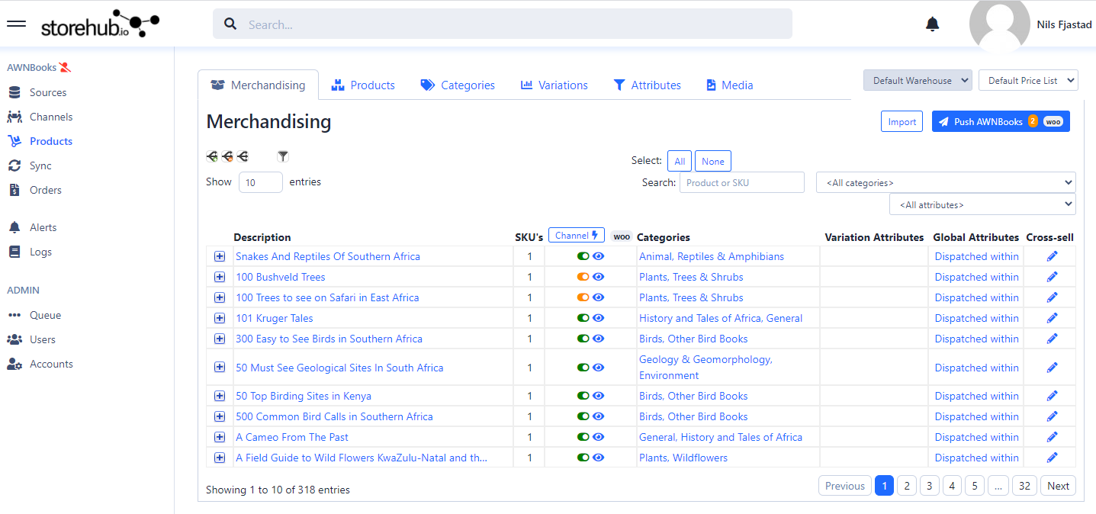
Task: Click the tree icon with green plus
Action: (213, 156)
